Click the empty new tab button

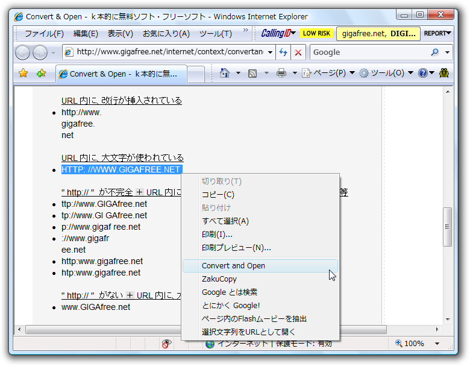196,74
